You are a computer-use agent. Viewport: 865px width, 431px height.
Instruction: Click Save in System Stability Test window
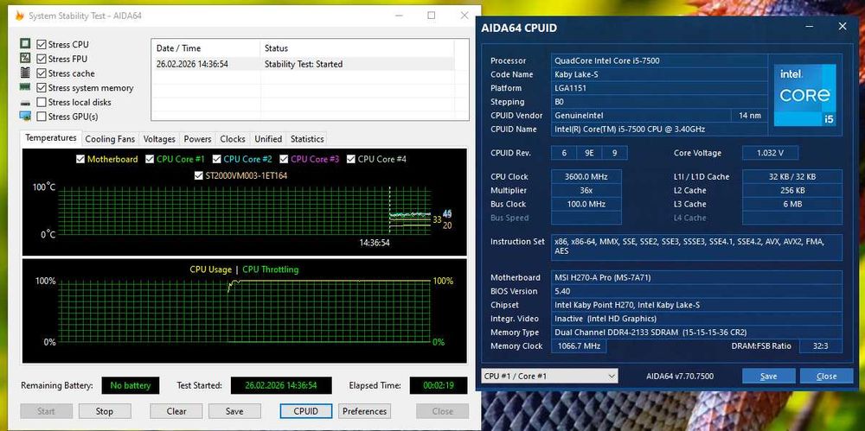pos(234,411)
